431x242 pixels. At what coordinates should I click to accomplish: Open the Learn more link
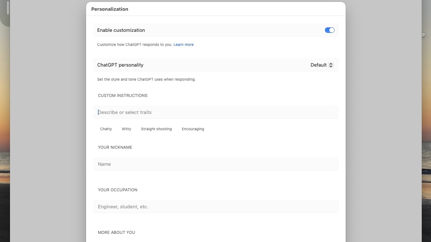(184, 44)
